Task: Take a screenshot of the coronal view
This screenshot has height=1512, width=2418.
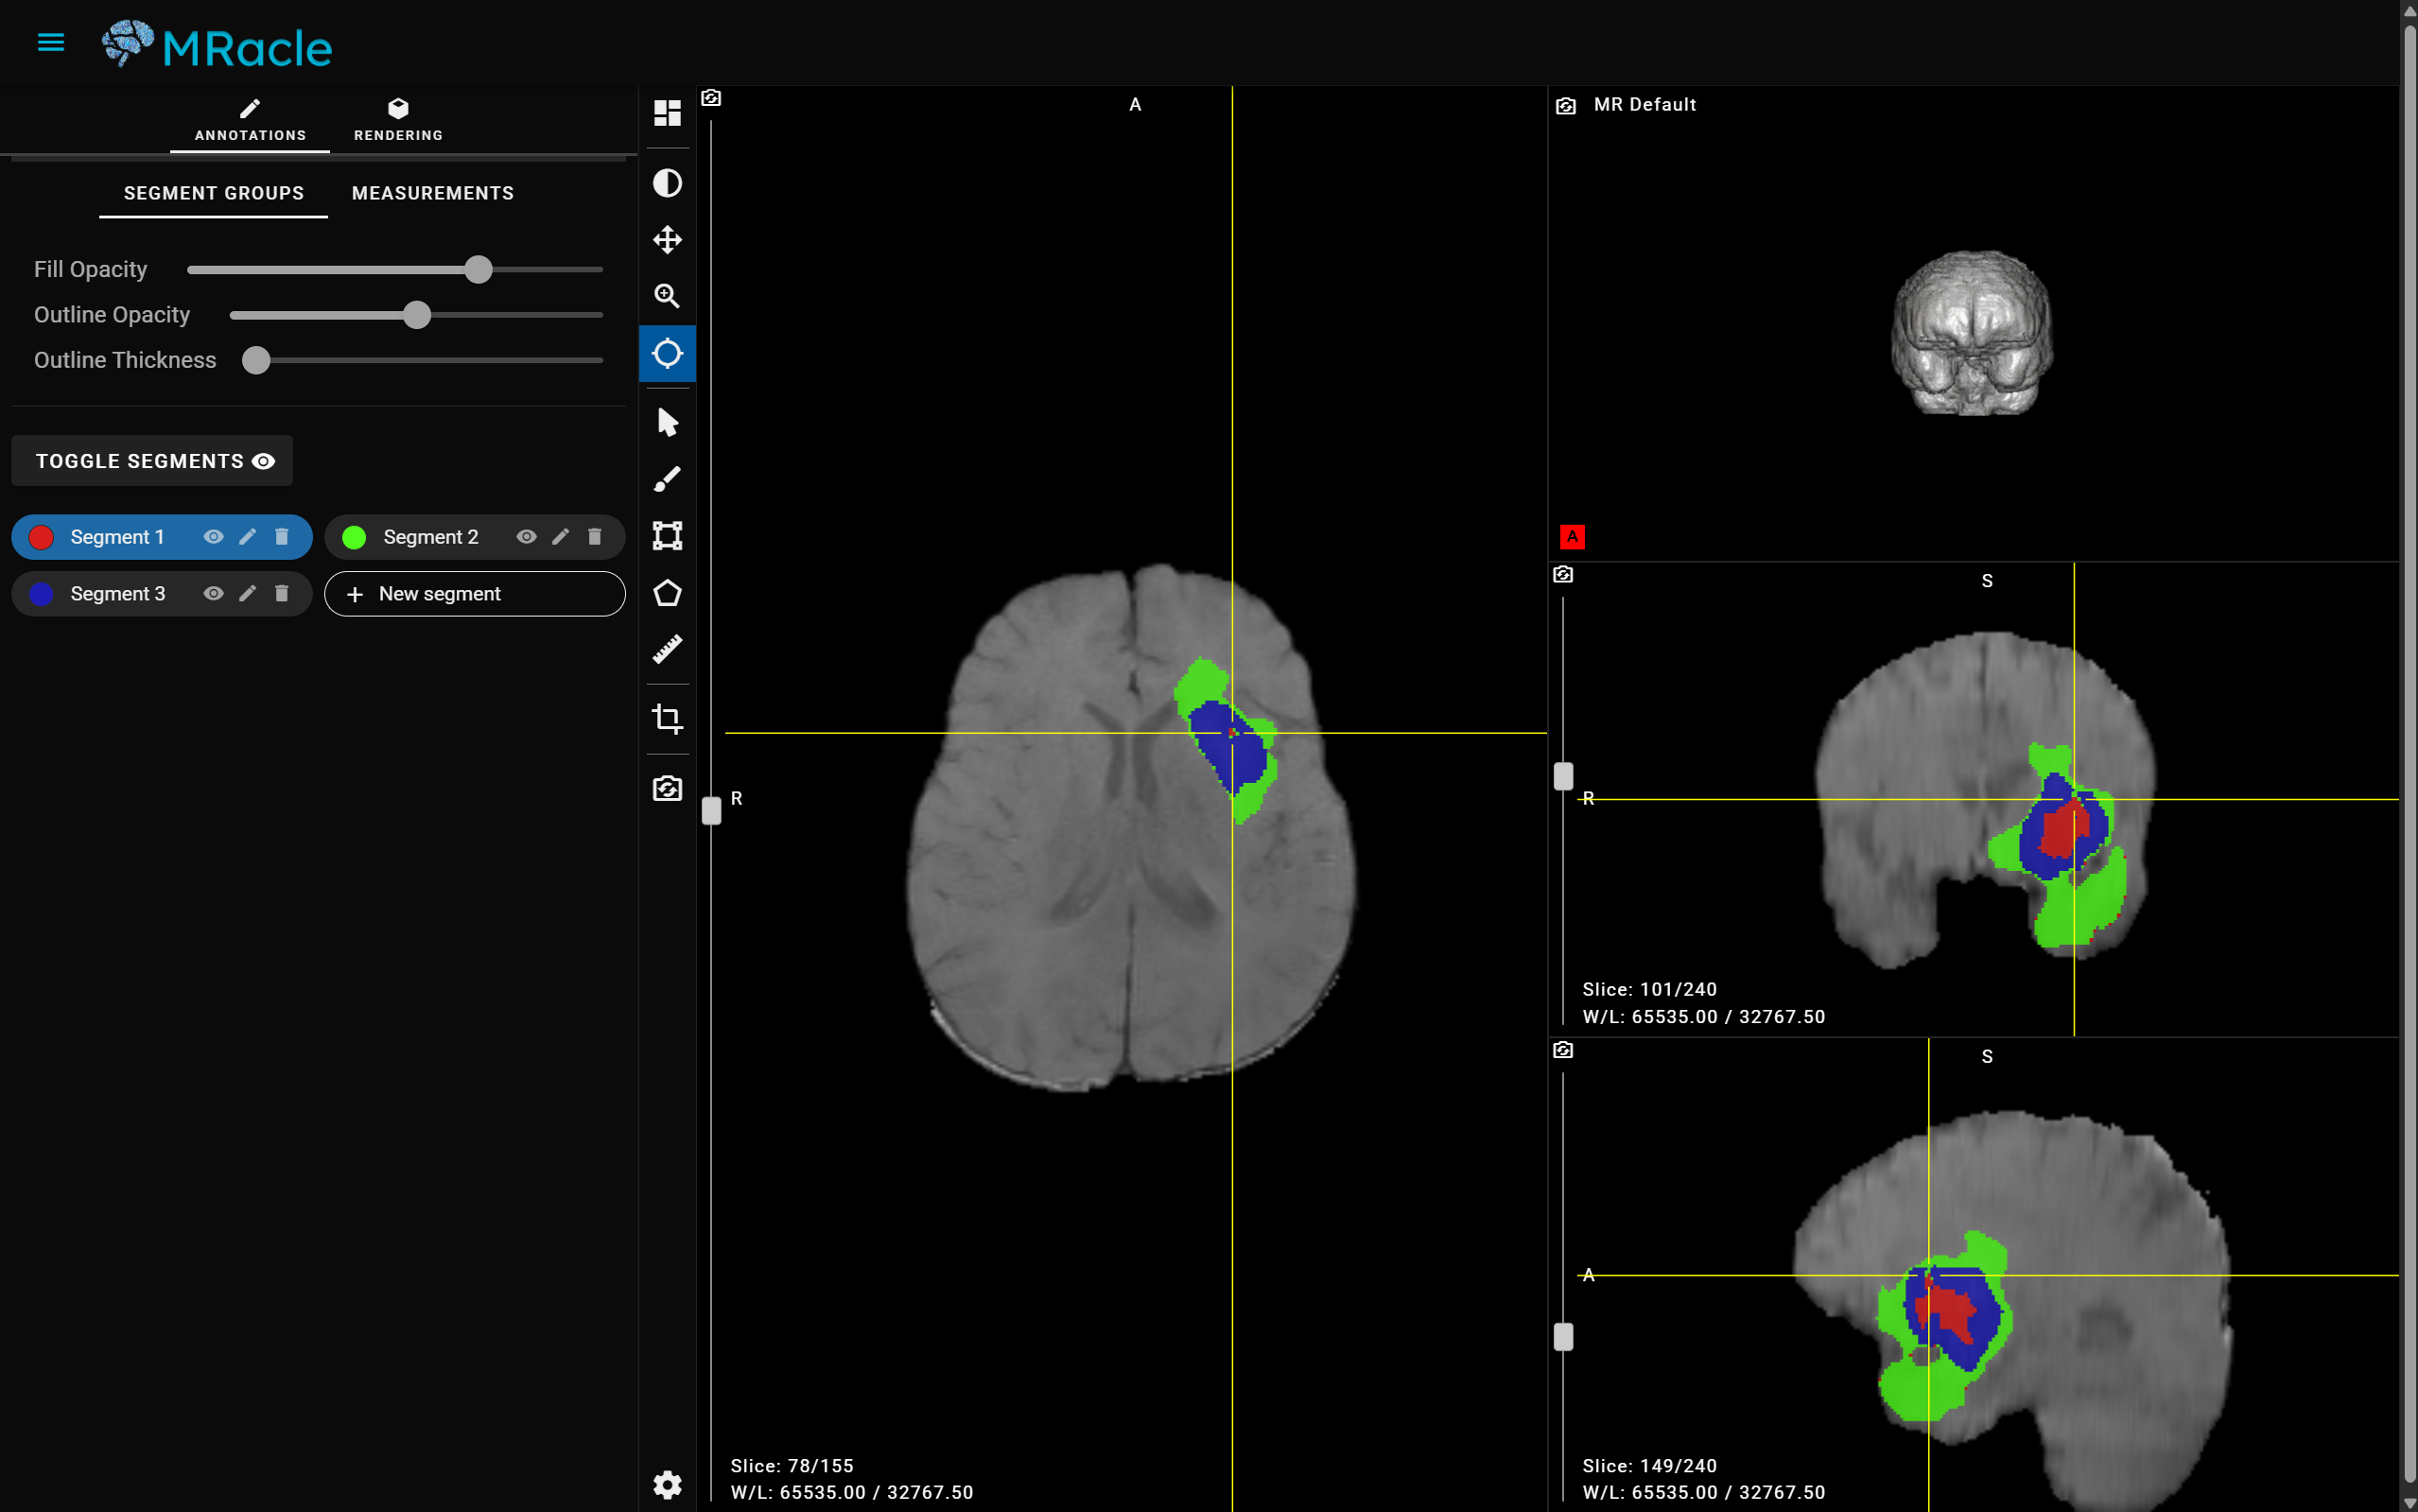Action: (1563, 574)
